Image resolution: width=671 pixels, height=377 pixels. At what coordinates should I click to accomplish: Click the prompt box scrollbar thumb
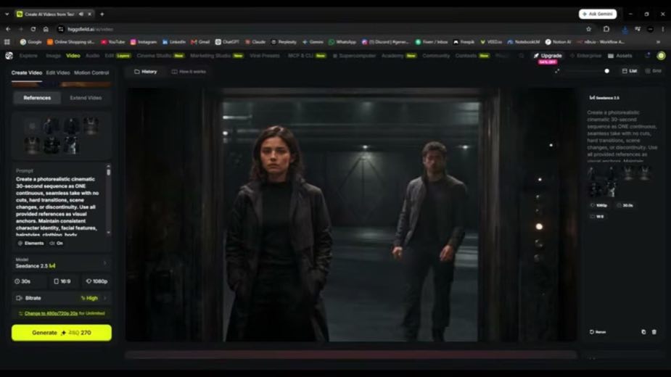tap(108, 172)
